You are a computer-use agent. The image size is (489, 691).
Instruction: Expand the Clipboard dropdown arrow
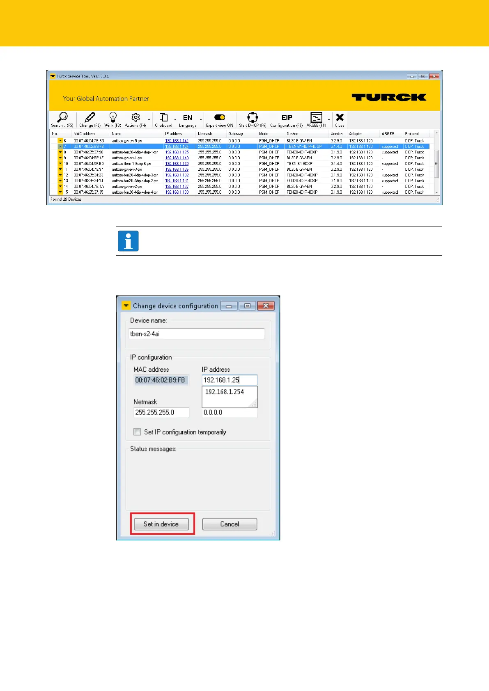tap(175, 120)
